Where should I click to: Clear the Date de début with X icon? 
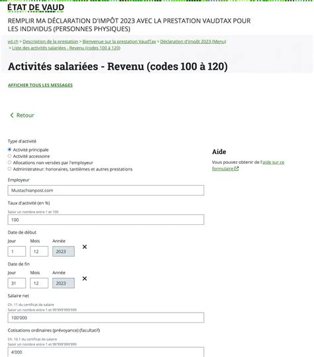pyautogui.click(x=85, y=247)
